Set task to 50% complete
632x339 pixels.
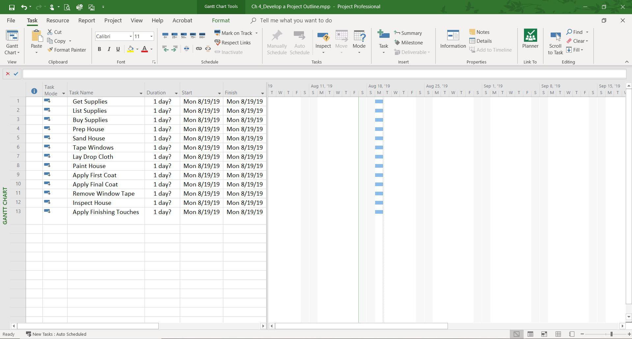(x=184, y=35)
